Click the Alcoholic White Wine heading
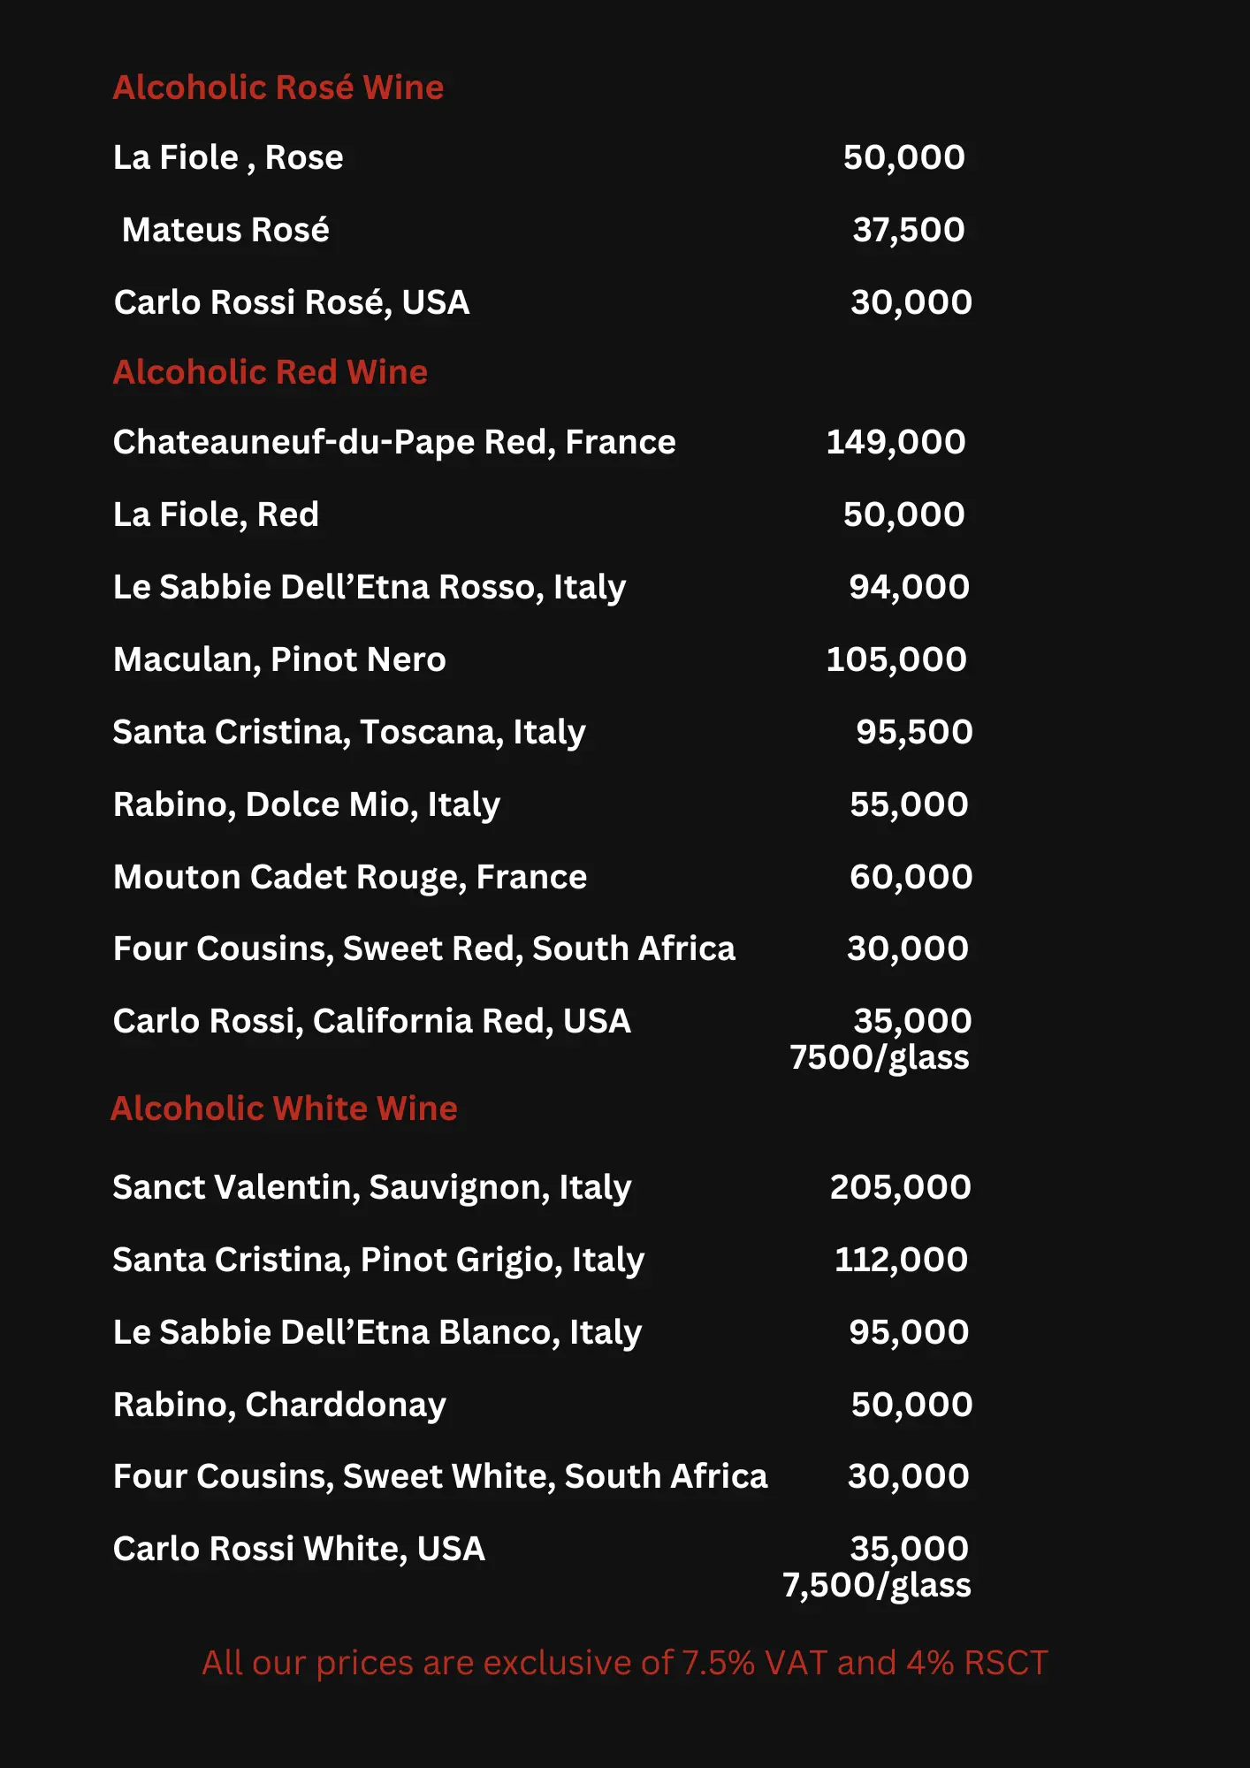Viewport: 1250px width, 1768px height. pos(284,1109)
